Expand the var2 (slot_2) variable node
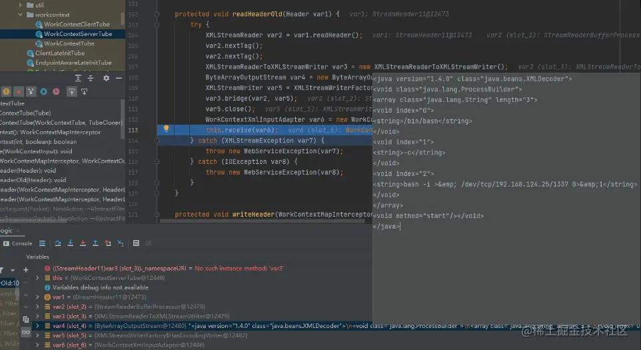The width and height of the screenshot is (641, 350). coord(37,306)
